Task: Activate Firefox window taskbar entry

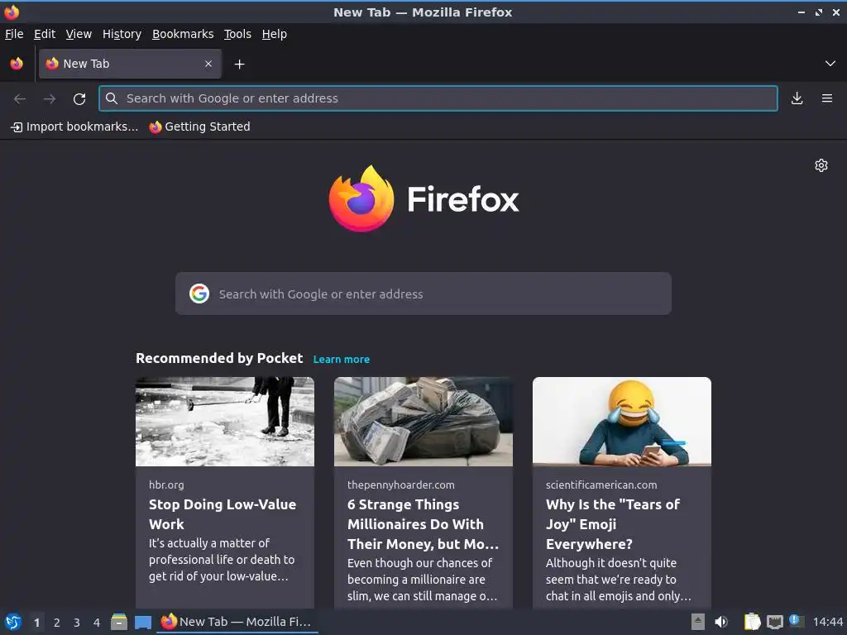Action: pyautogui.click(x=237, y=622)
